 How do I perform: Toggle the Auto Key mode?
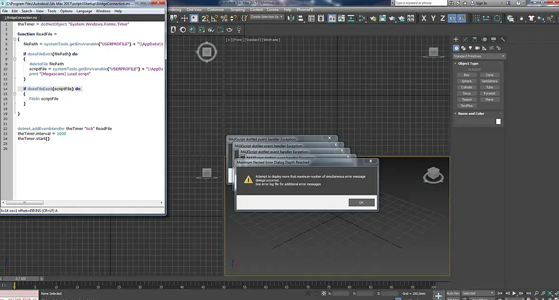point(453,293)
